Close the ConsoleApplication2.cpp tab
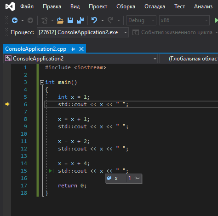This screenshot has height=216, width=218. point(81,49)
